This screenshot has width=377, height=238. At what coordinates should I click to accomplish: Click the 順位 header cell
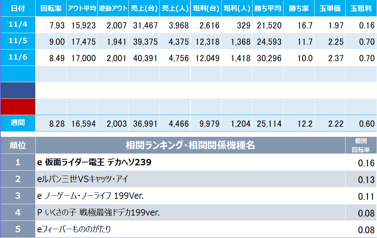[18, 145]
